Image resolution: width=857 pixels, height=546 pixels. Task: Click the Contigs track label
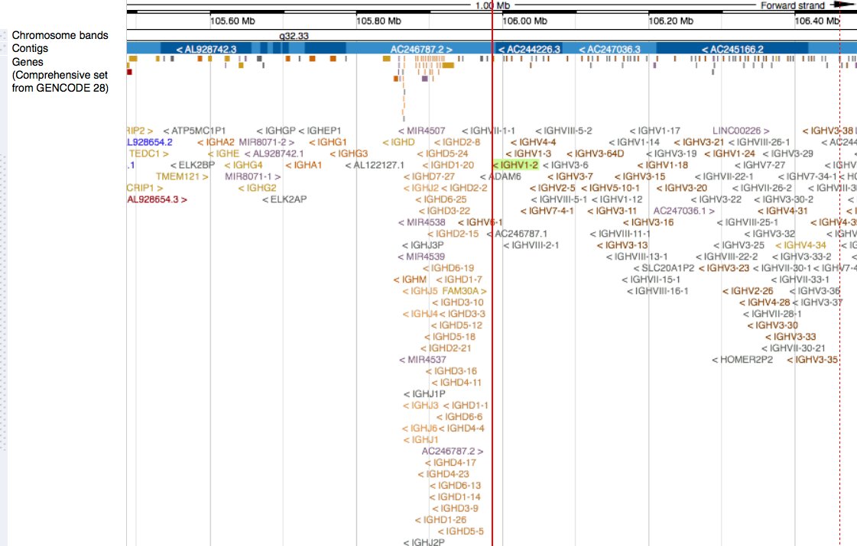pos(30,49)
